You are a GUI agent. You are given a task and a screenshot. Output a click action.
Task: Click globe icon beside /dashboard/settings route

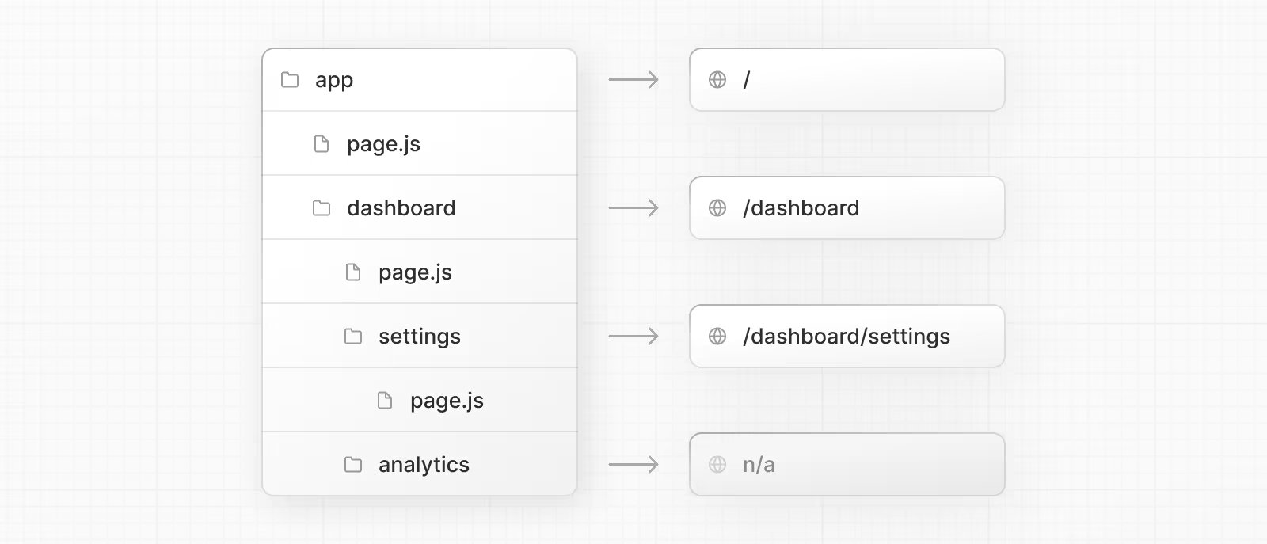point(717,337)
